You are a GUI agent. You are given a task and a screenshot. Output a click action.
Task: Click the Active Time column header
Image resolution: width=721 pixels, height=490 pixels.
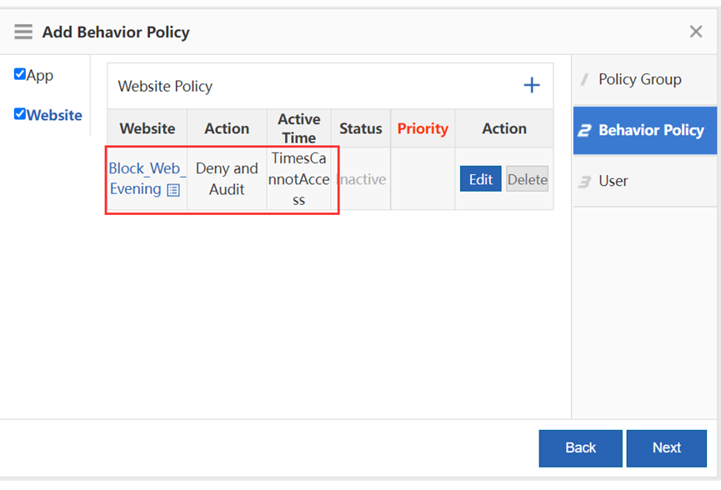299,128
